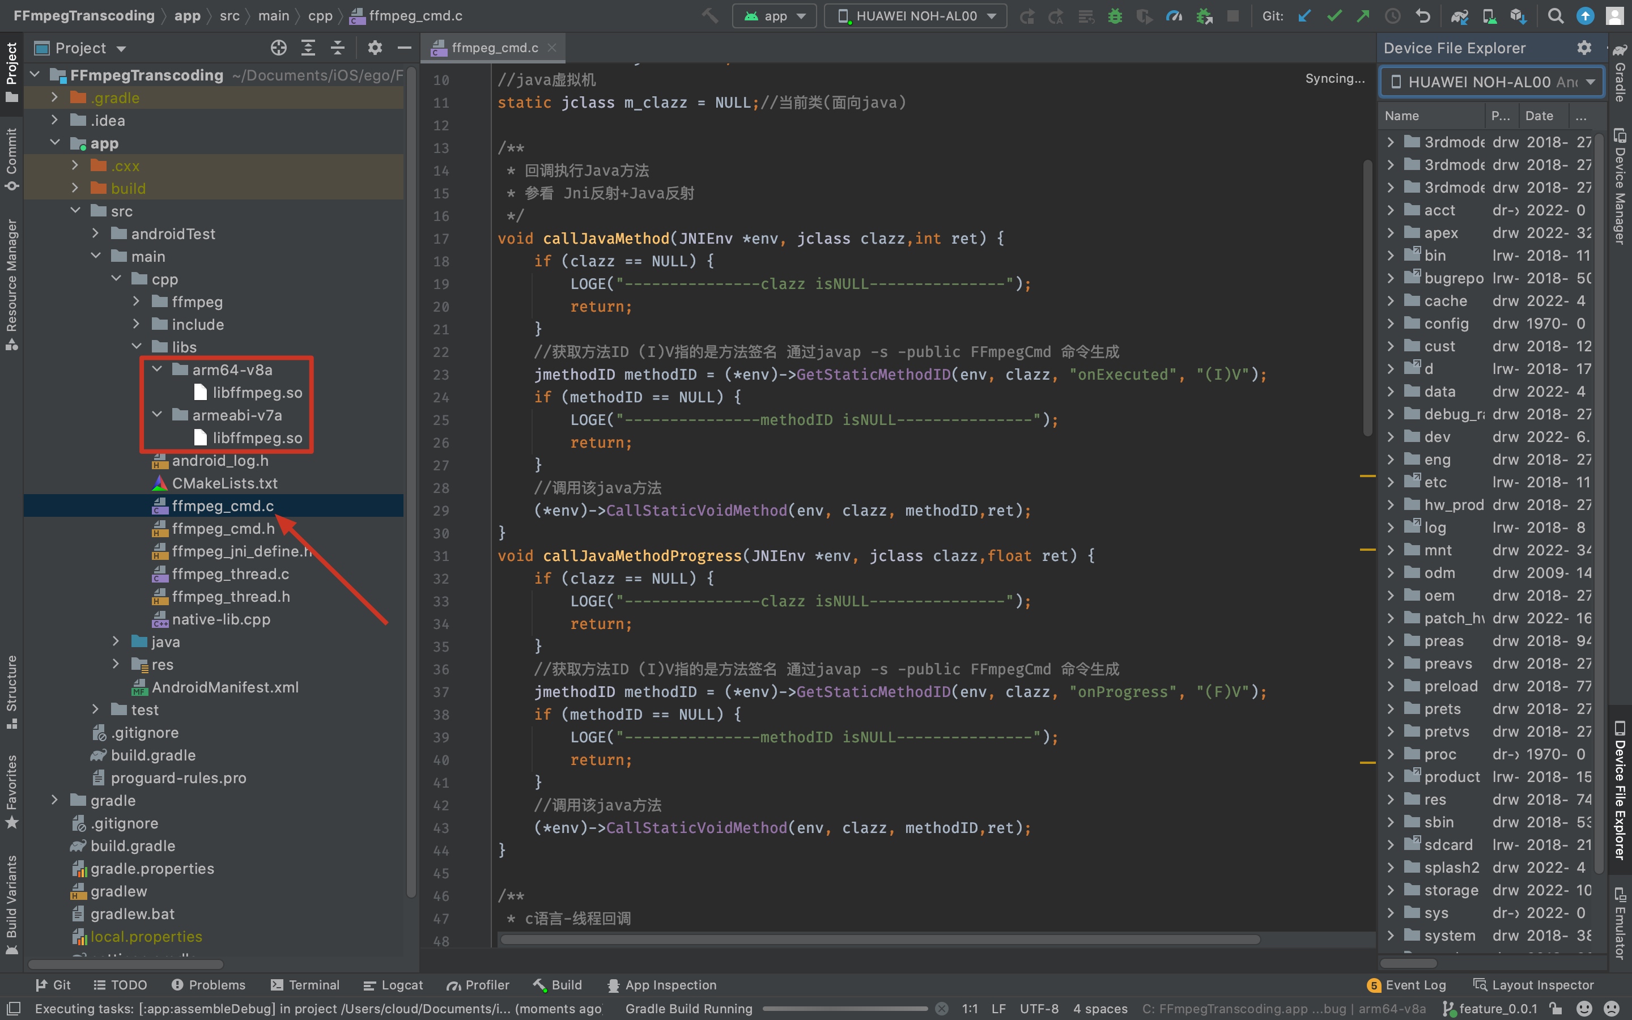Click the feature_0.0.1 git branch label
This screenshot has height=1020, width=1632.
(x=1497, y=1009)
